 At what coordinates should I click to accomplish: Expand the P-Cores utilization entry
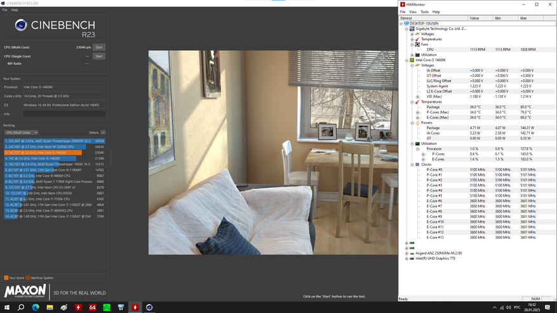(423, 154)
